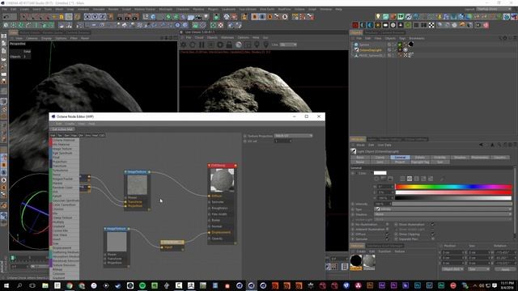The width and height of the screenshot is (518, 291).
Task: Open Create menu in Octane Node Editor
Action: point(70,124)
